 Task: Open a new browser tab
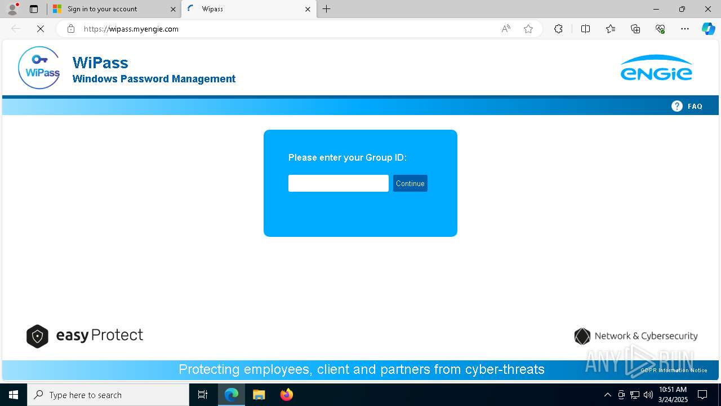[x=327, y=9]
